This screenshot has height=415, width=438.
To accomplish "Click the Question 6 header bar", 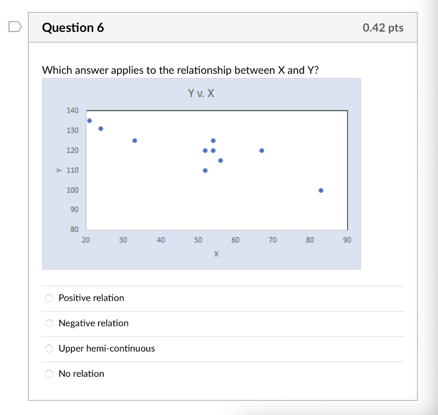I will tap(73, 27).
